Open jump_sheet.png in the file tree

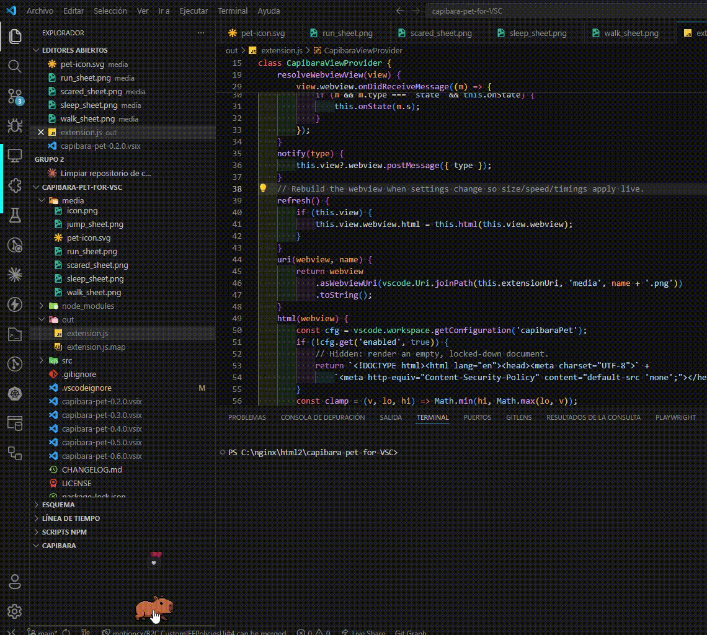[x=95, y=224]
